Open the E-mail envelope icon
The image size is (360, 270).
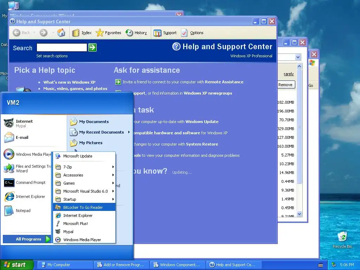(9, 137)
